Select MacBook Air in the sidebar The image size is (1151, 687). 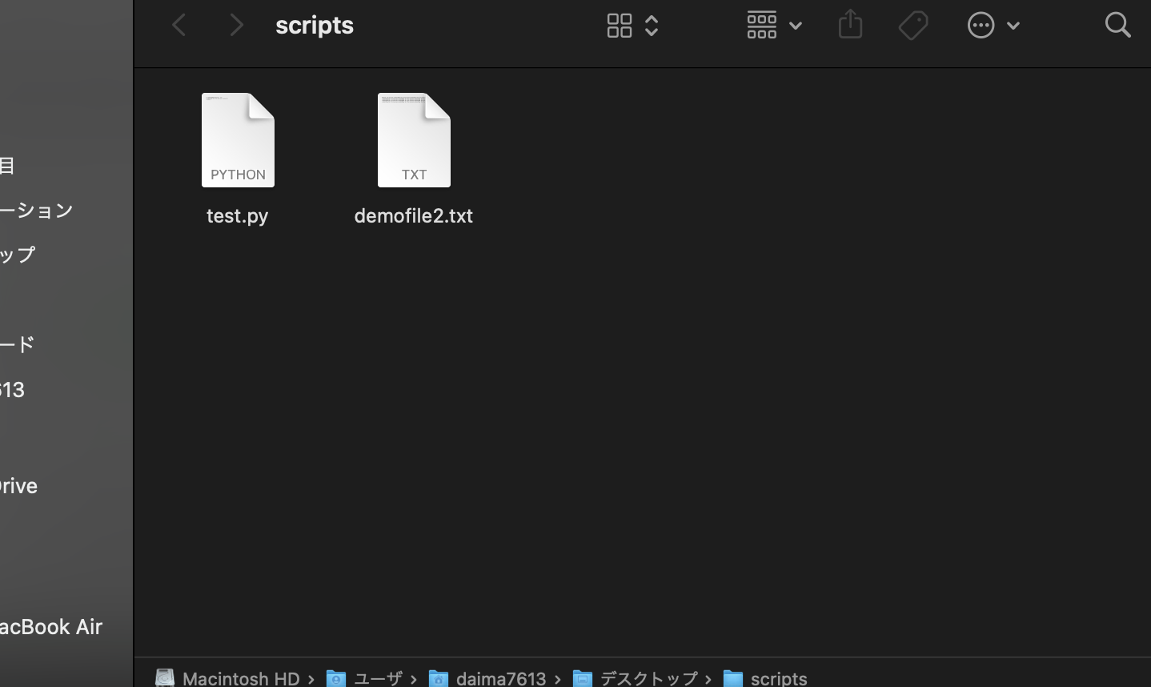coord(51,627)
